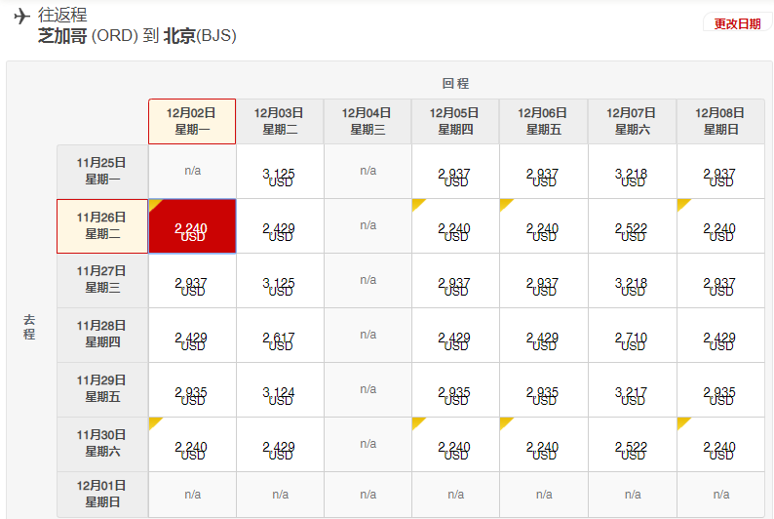Pick 2,937 USD fare for 11月27日 and 12月05日
774x519 pixels.
[x=455, y=281]
